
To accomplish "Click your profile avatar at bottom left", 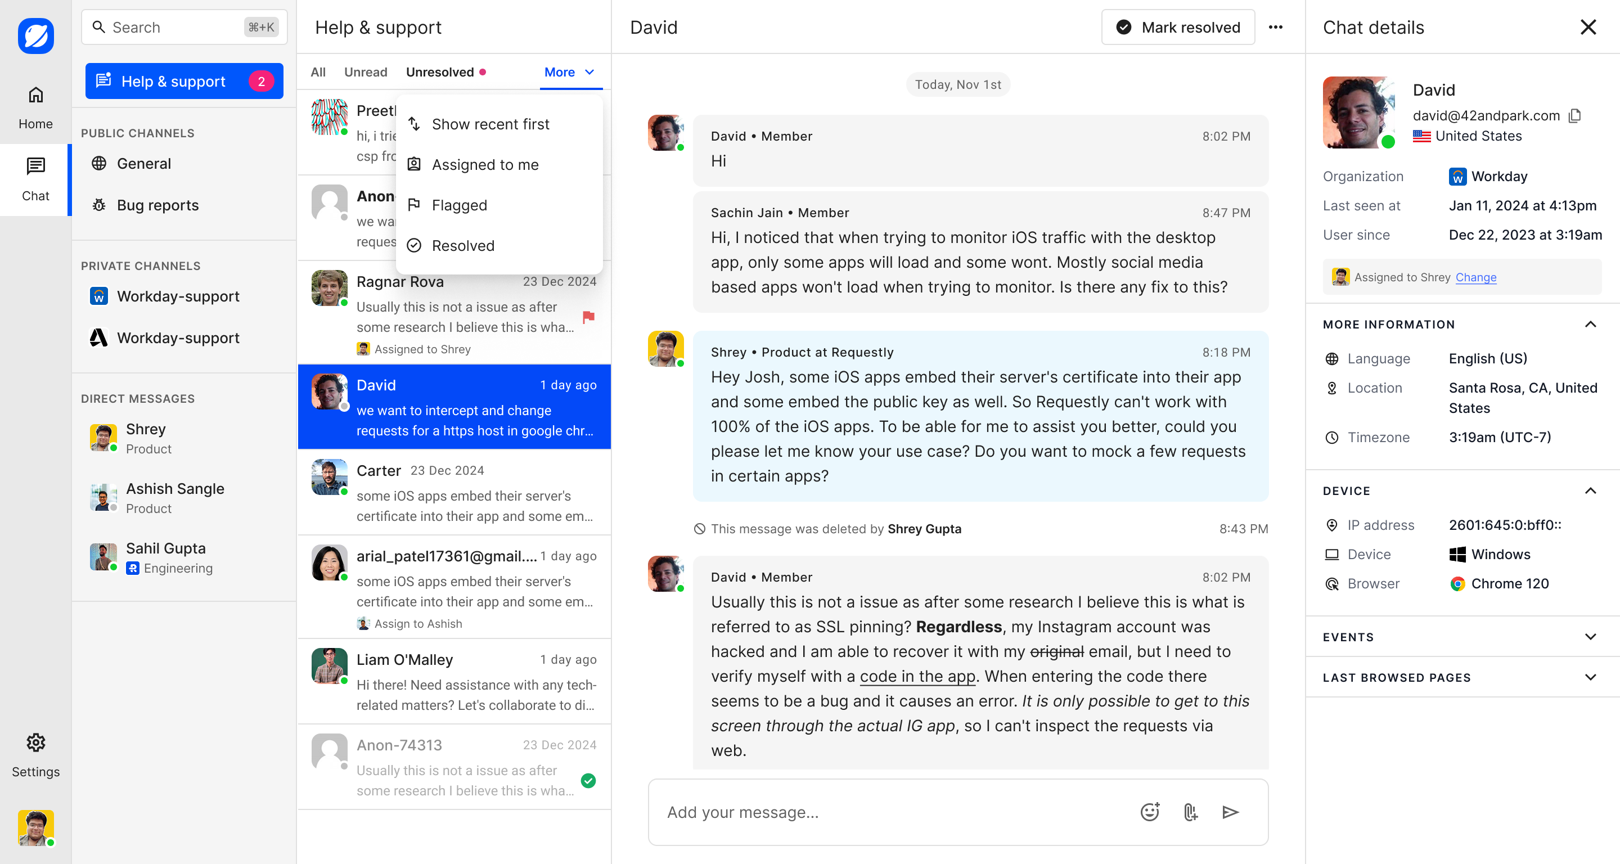I will click(x=36, y=827).
